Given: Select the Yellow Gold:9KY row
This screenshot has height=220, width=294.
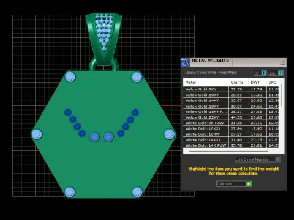Looking at the screenshot, I should [x=231, y=89].
